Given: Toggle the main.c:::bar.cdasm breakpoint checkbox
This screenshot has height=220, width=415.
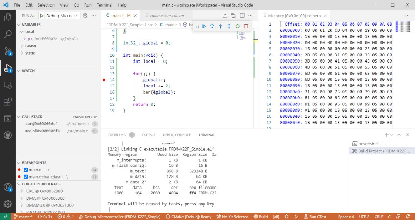Looking at the screenshot, I should tap(26, 177).
